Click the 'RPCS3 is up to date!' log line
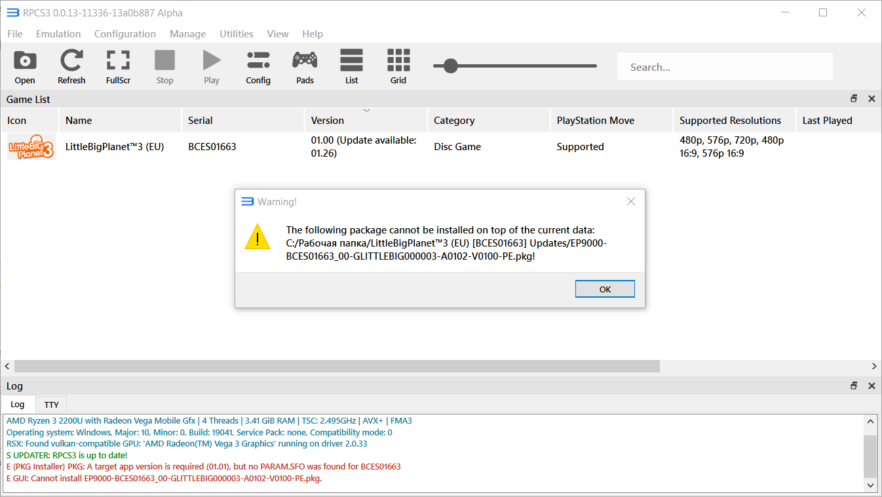Viewport: 882px width, 497px height. pyautogui.click(x=67, y=455)
